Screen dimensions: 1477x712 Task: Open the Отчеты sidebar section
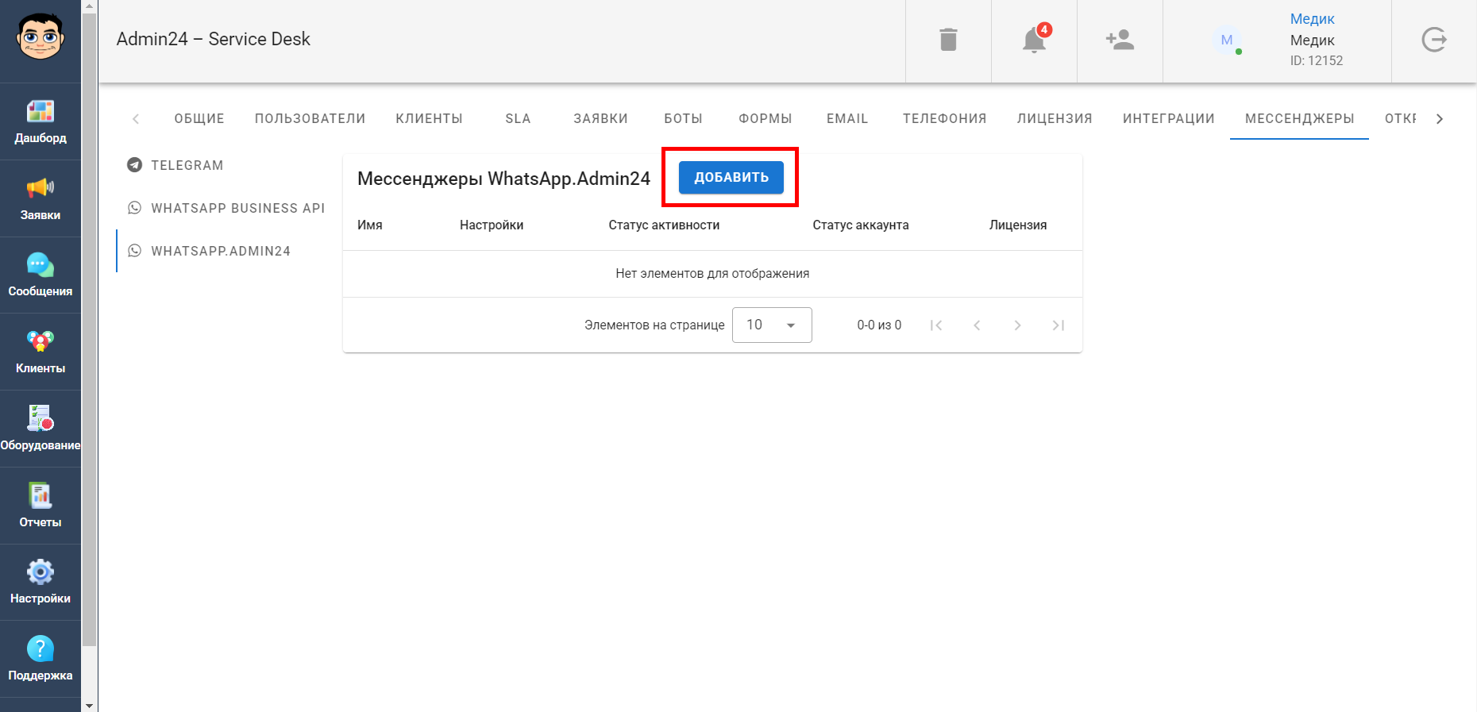pos(40,506)
